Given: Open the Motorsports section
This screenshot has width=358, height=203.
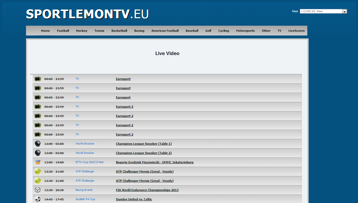Looking at the screenshot, I should (x=245, y=31).
